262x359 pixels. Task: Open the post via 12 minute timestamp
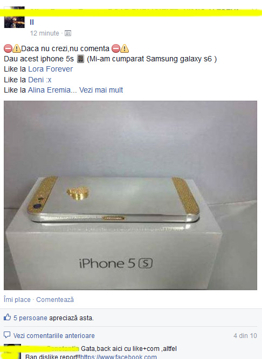[x=44, y=33]
